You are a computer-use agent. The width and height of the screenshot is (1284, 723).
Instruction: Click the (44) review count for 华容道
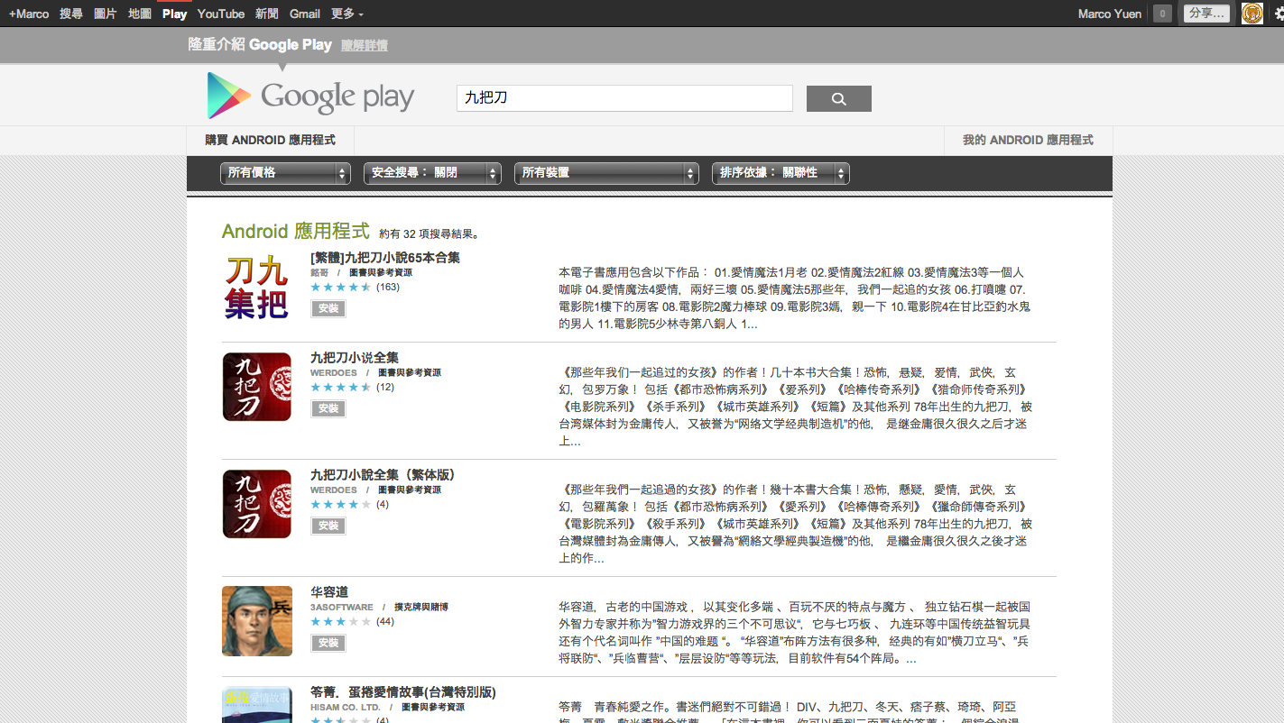tap(385, 622)
